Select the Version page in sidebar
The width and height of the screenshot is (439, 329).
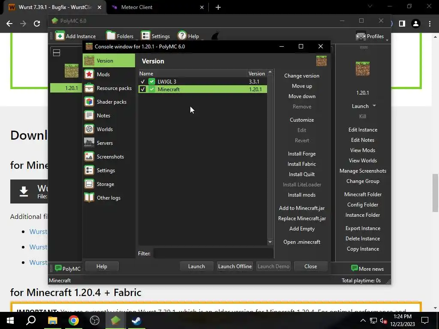point(109,61)
